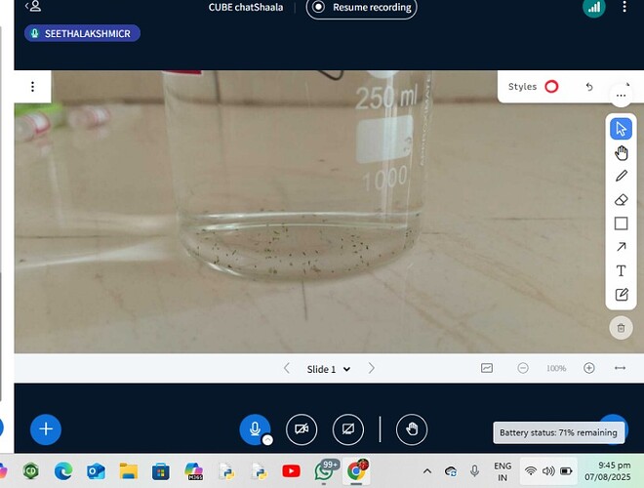The height and width of the screenshot is (488, 644).
Task: Select the eraser tool
Action: point(621,200)
